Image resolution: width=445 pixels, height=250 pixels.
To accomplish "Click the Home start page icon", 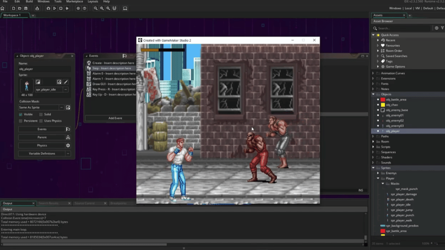I will click(x=2, y=8).
